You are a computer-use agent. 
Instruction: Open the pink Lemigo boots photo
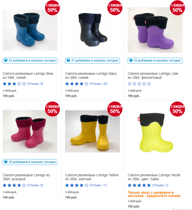coord(30,131)
